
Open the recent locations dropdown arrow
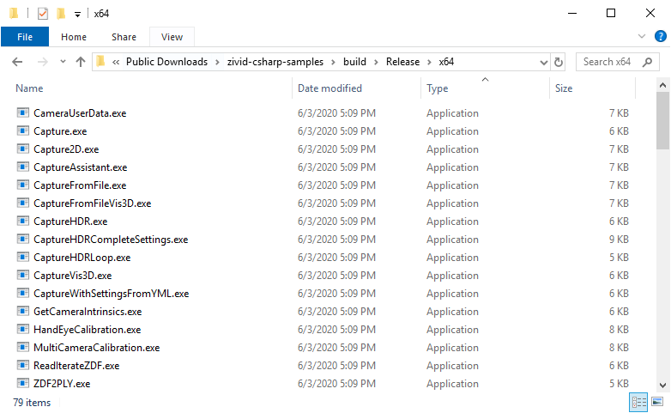click(x=63, y=62)
